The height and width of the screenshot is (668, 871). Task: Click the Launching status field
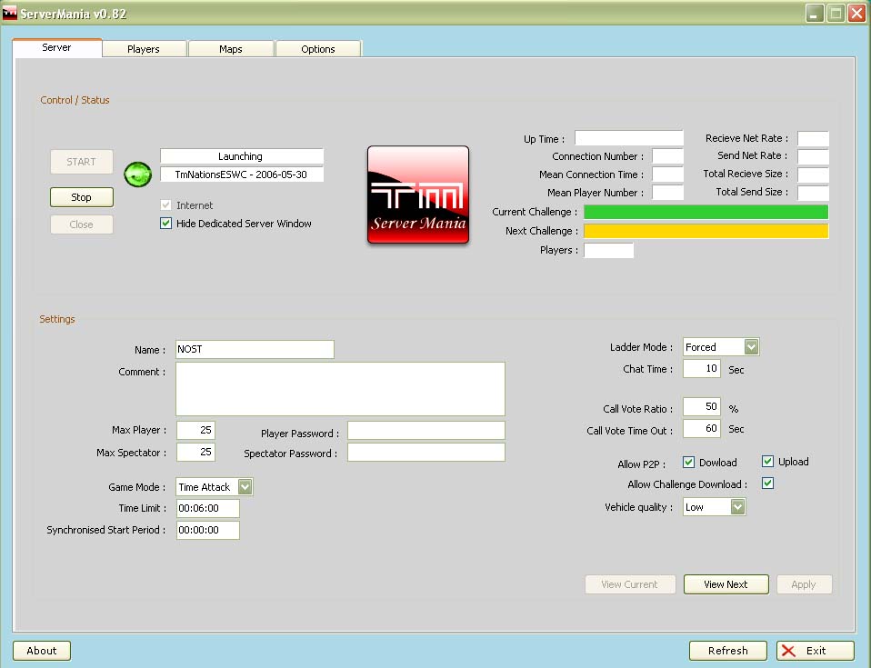pyautogui.click(x=242, y=156)
